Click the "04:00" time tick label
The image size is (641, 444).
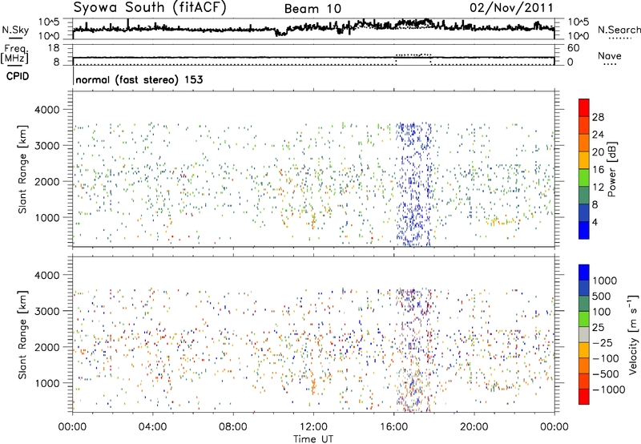tap(152, 427)
